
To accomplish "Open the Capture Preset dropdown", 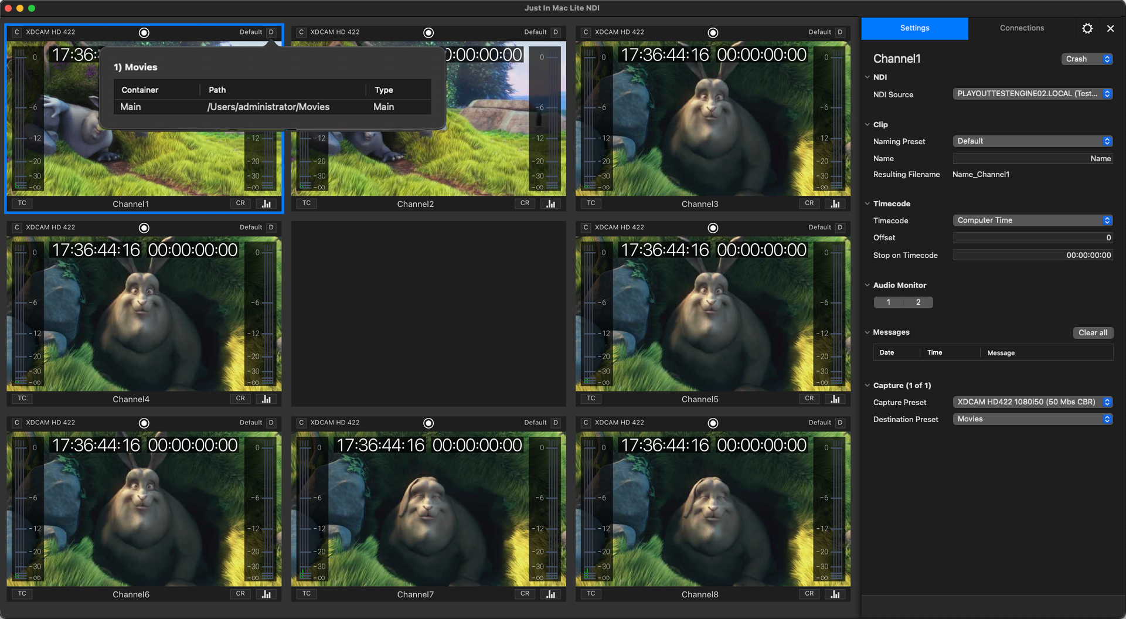I will [x=1033, y=402].
